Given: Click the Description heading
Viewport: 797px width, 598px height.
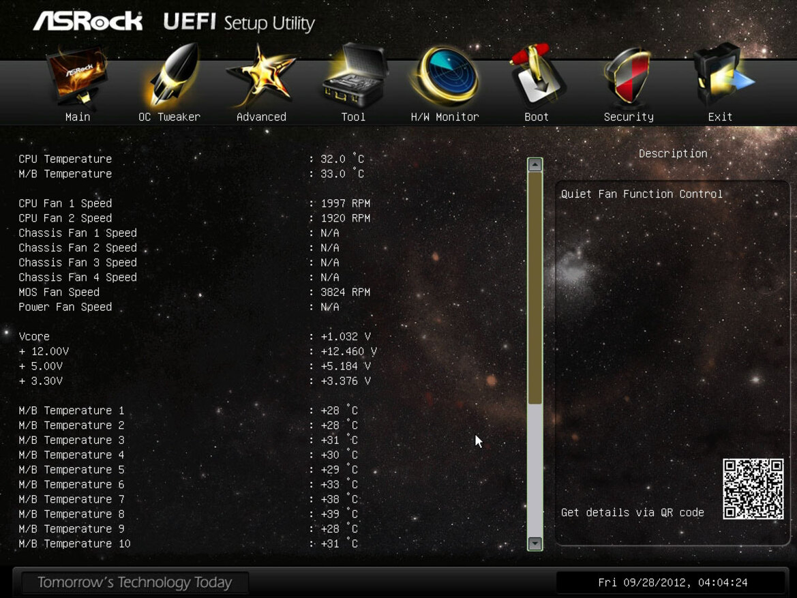Looking at the screenshot, I should (673, 153).
